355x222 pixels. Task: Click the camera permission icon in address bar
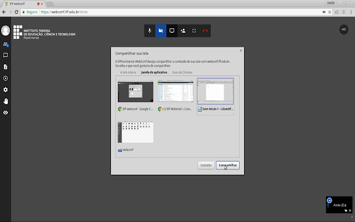pyautogui.click(x=324, y=12)
